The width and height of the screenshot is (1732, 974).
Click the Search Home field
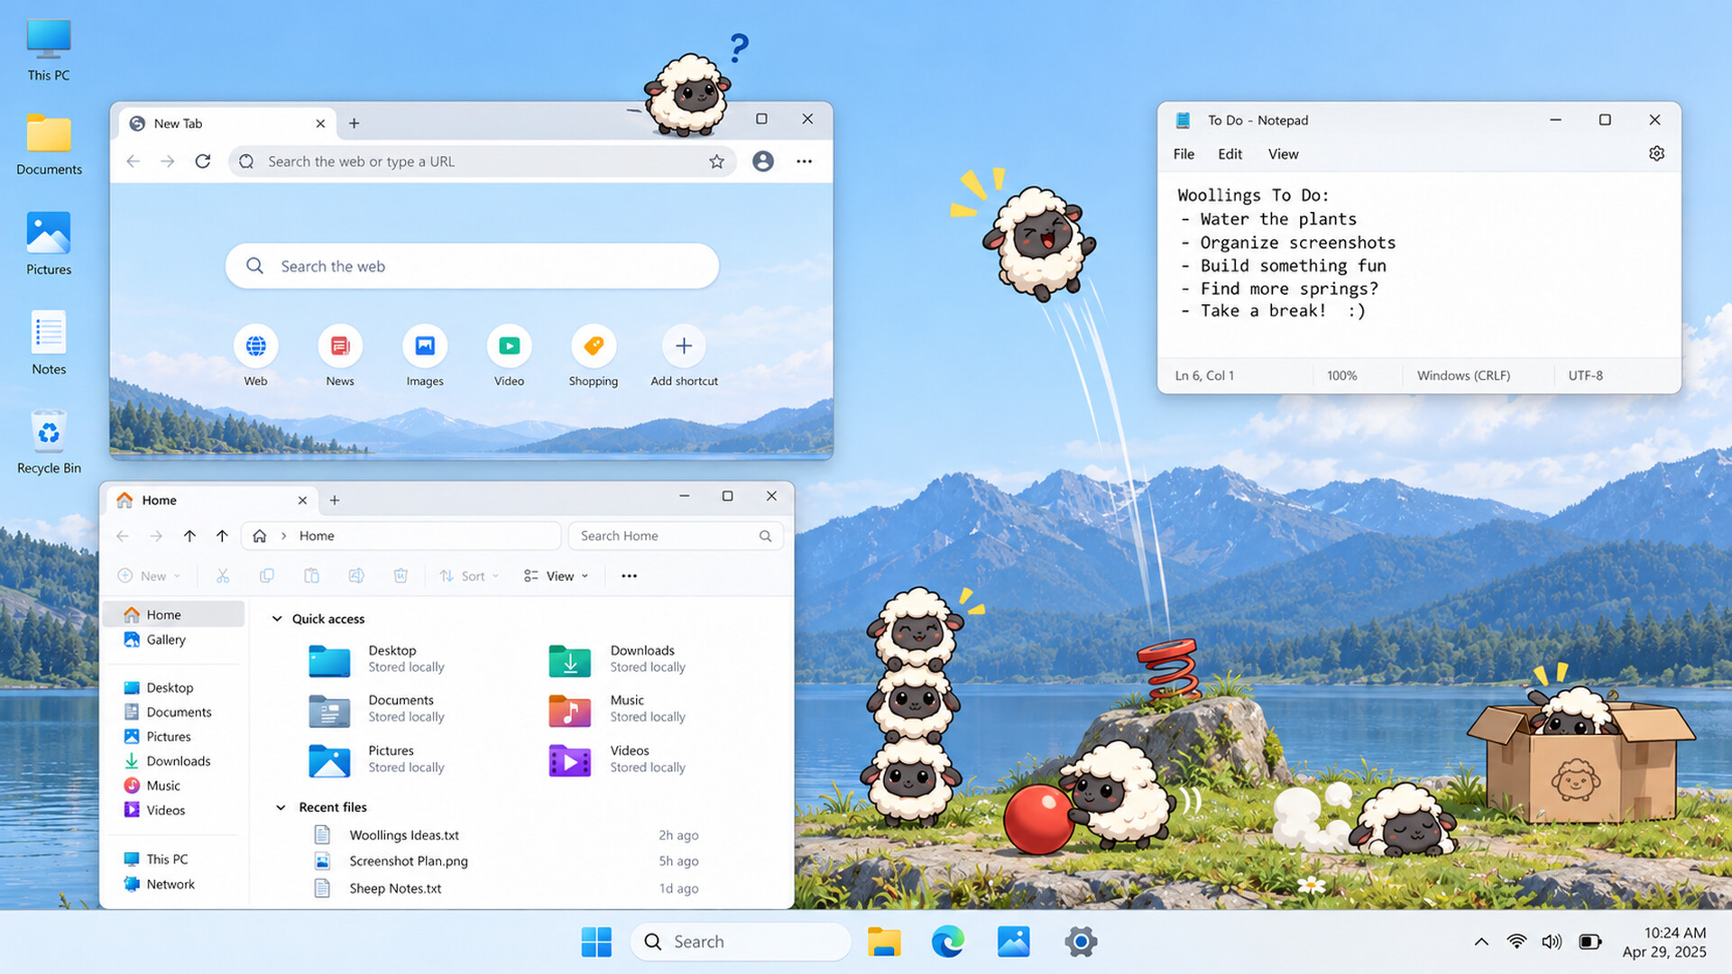[676, 536]
